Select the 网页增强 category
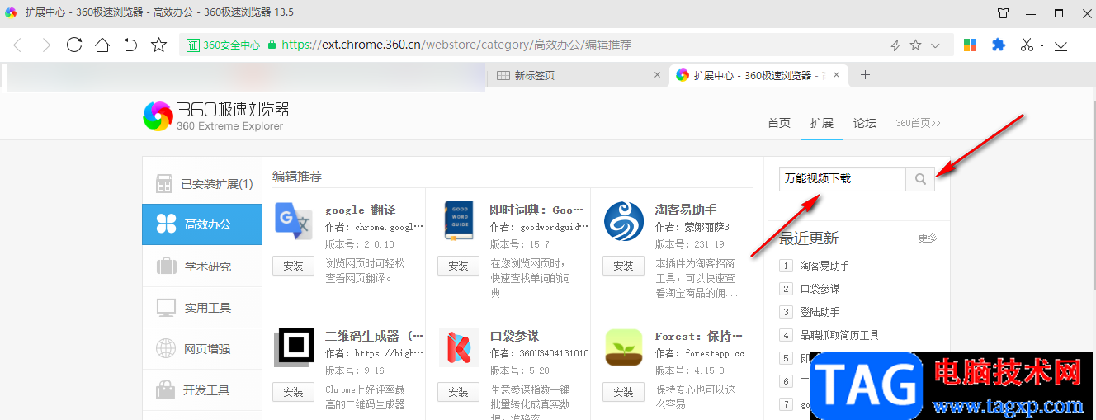 click(202, 348)
